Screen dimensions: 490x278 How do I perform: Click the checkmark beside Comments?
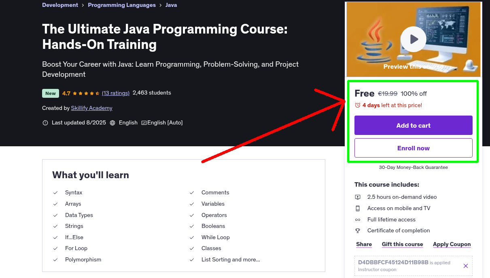pyautogui.click(x=192, y=193)
